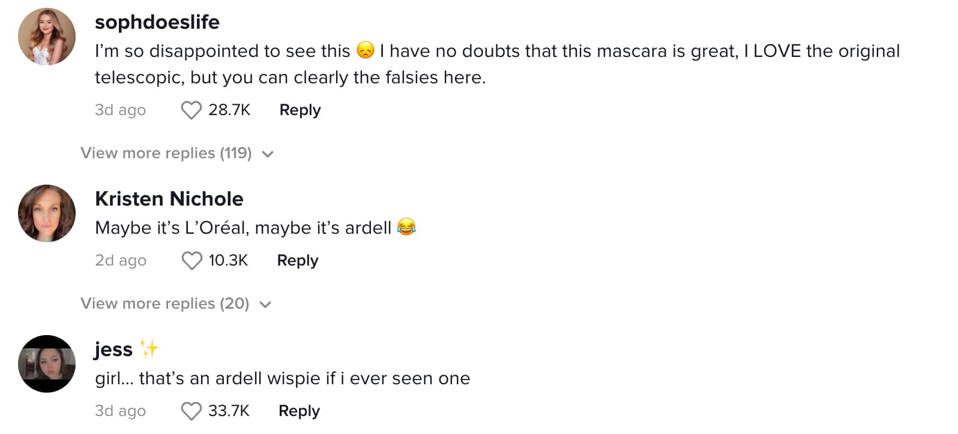The width and height of the screenshot is (958, 434).
Task: Click the "2d ago" timestamp
Action: [x=121, y=261]
